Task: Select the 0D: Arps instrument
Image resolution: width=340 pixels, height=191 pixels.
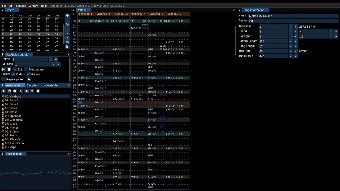Action: click(35, 147)
